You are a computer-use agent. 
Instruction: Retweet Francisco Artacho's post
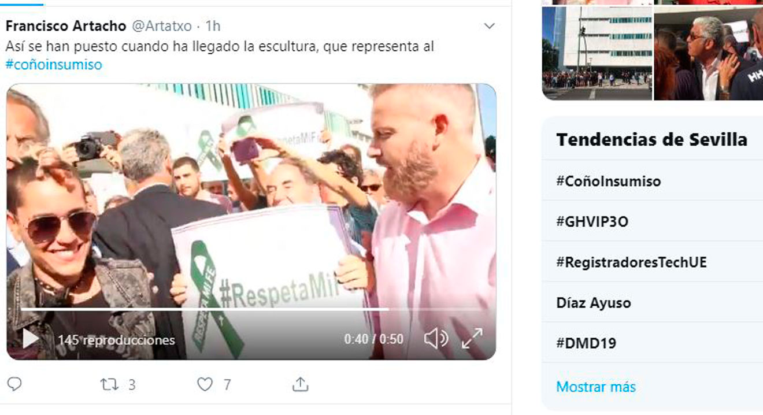[x=110, y=384]
